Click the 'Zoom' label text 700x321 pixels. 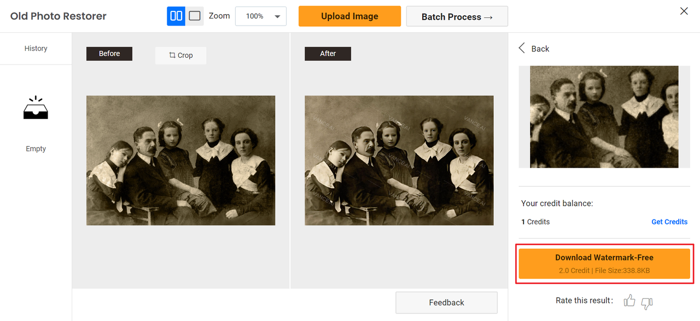[x=219, y=16]
